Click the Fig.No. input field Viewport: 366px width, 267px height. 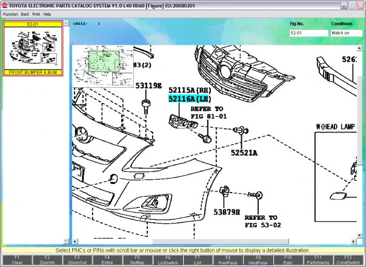(308, 33)
